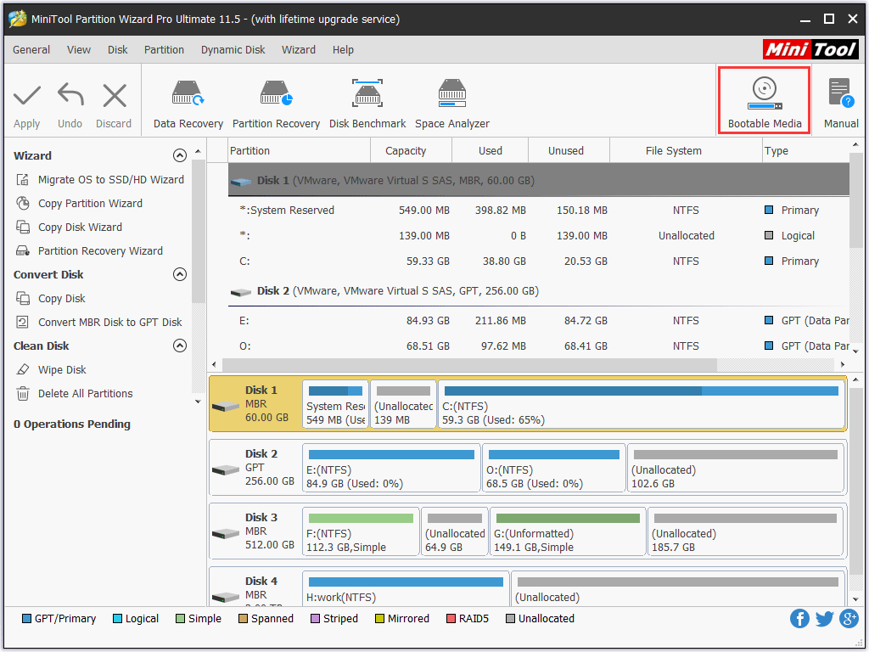
Task: Open Space Analyzer
Action: click(x=452, y=103)
